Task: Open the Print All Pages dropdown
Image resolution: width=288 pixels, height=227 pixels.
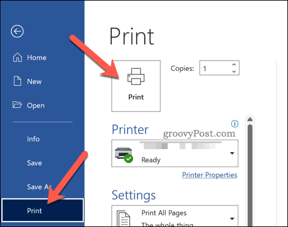Action: [x=175, y=216]
